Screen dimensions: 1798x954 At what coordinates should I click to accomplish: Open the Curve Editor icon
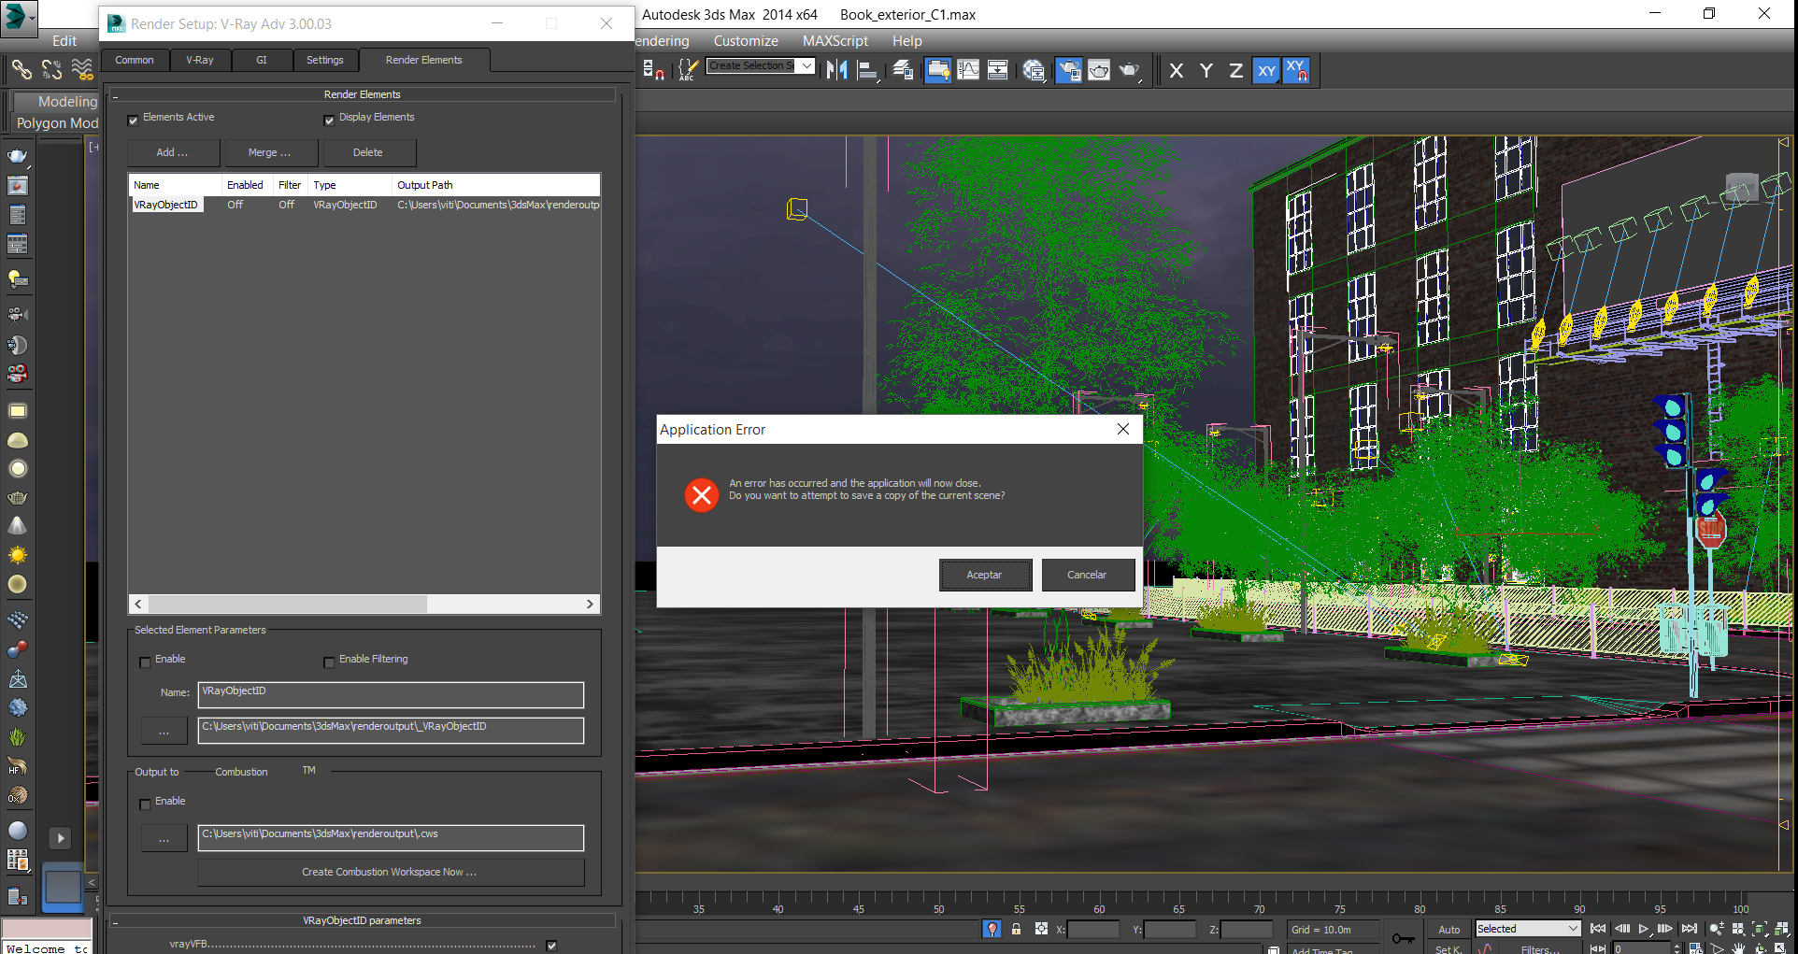[x=968, y=70]
